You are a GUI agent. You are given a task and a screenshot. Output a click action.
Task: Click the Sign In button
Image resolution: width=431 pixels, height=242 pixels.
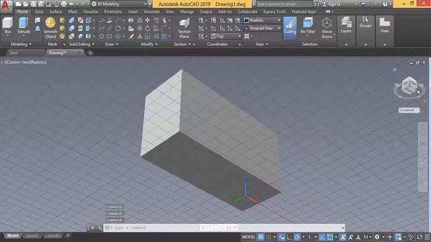click(331, 4)
